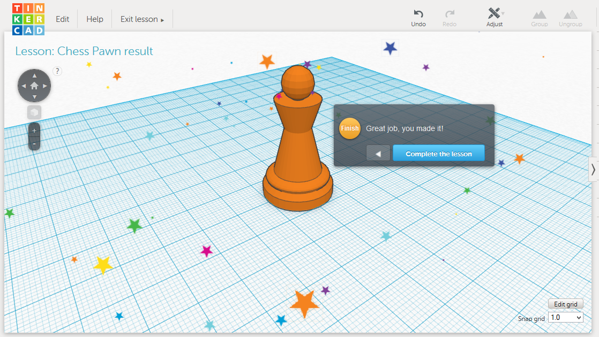The height and width of the screenshot is (337, 599).
Task: Toggle the perspective view cube button
Action: 34,112
